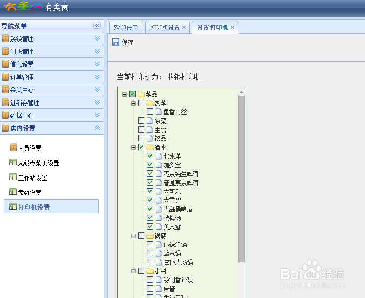
Task: Click the 门店管理 folder icon
Action: point(5,52)
